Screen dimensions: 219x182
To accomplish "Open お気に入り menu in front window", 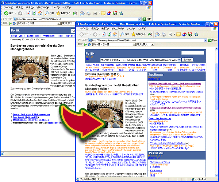I will [x=118, y=28].
